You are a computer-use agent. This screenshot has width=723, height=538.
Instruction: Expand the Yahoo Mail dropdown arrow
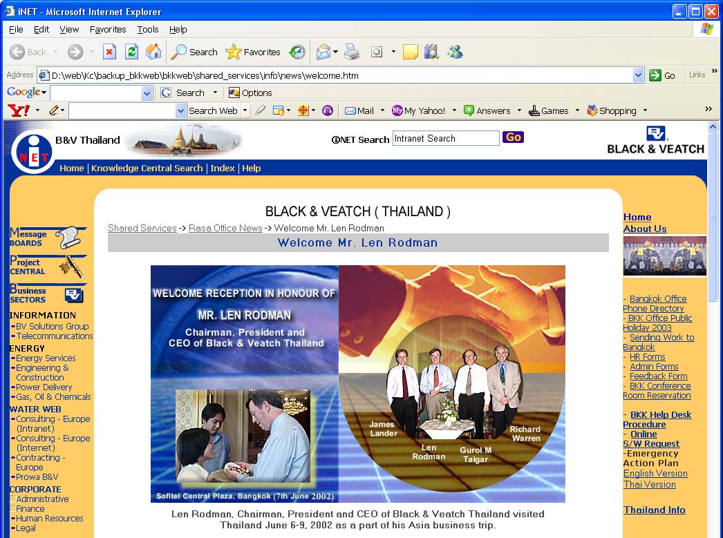[382, 111]
